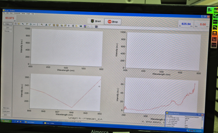Click the system tray clock

(x=199, y=131)
